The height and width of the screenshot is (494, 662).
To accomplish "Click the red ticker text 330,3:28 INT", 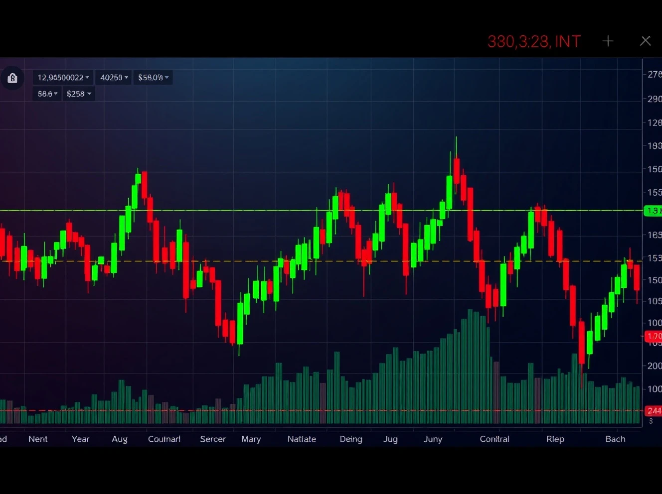I will pyautogui.click(x=534, y=41).
